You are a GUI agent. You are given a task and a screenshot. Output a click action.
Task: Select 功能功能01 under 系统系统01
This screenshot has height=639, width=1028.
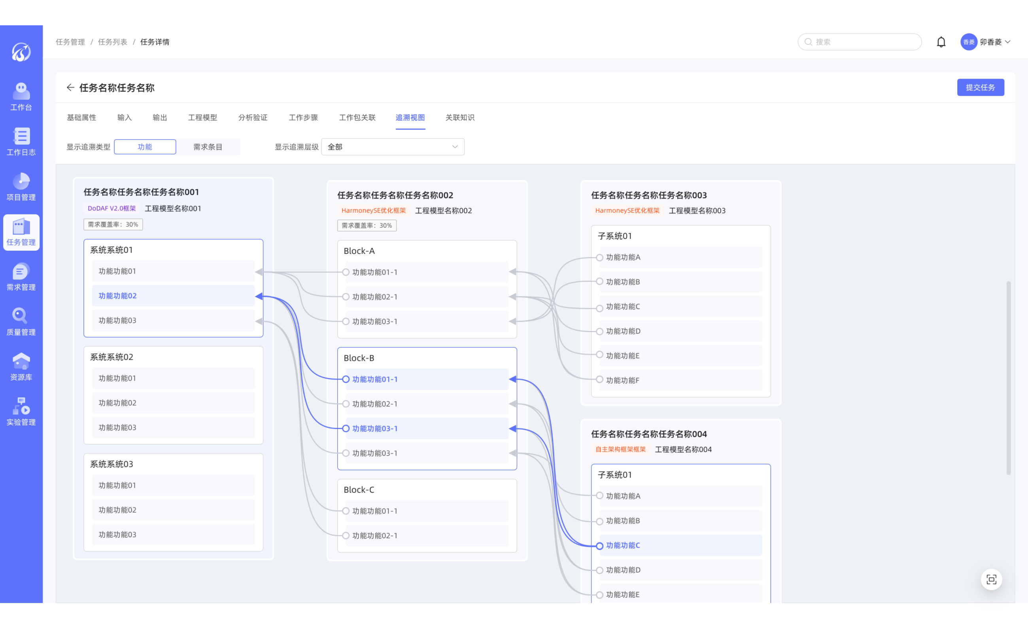[x=173, y=271]
